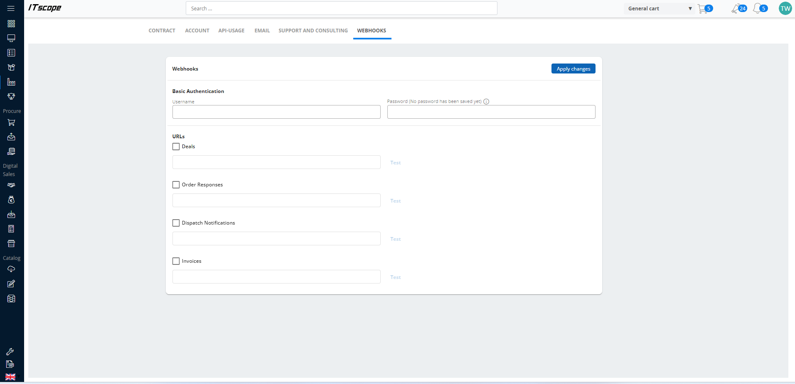
Task: Click Test next to Dispatch Notifications URL
Action: (x=396, y=239)
